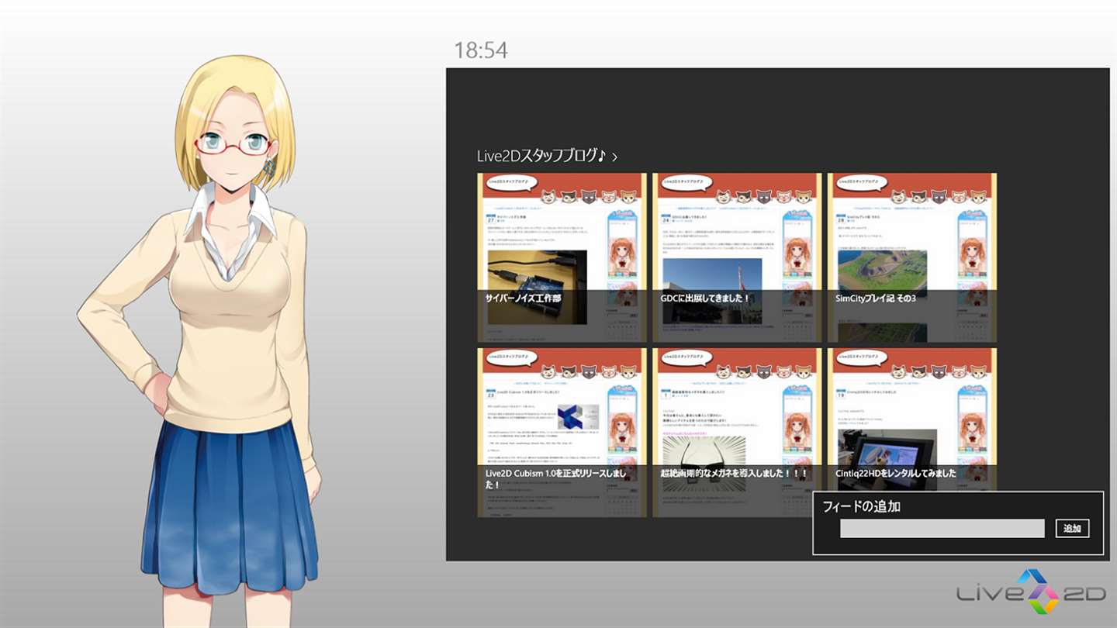Open the GDCに出展してきました！ post tile
Screen dimensions: 1117x628
pyautogui.click(x=737, y=257)
